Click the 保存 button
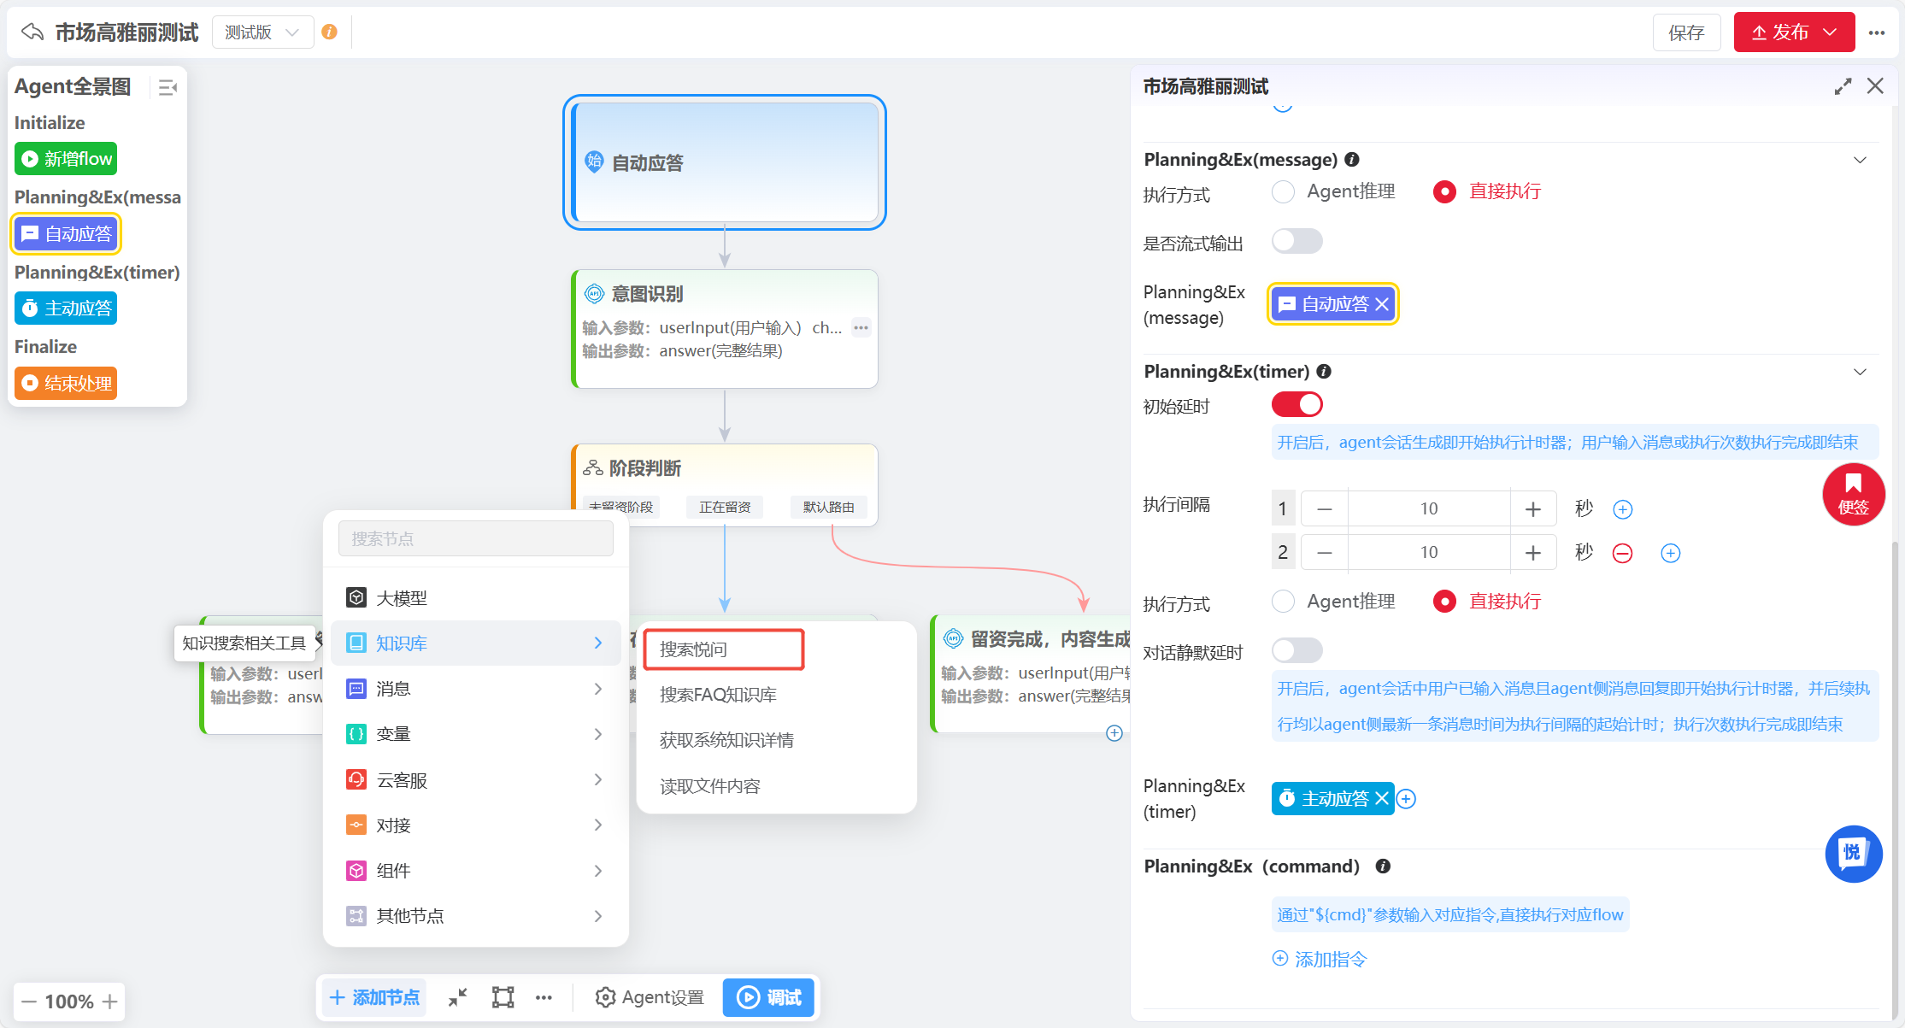Viewport: 1905px width, 1028px height. 1685,32
